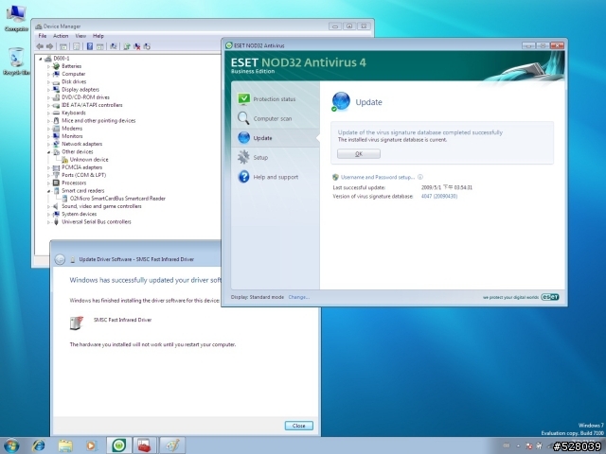This screenshot has height=454, width=606.
Task: Open Setup gear in ESET sidebar
Action: [x=276, y=158]
